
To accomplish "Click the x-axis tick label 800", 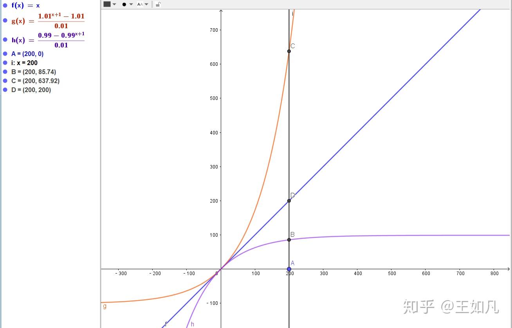I will click(494, 274).
